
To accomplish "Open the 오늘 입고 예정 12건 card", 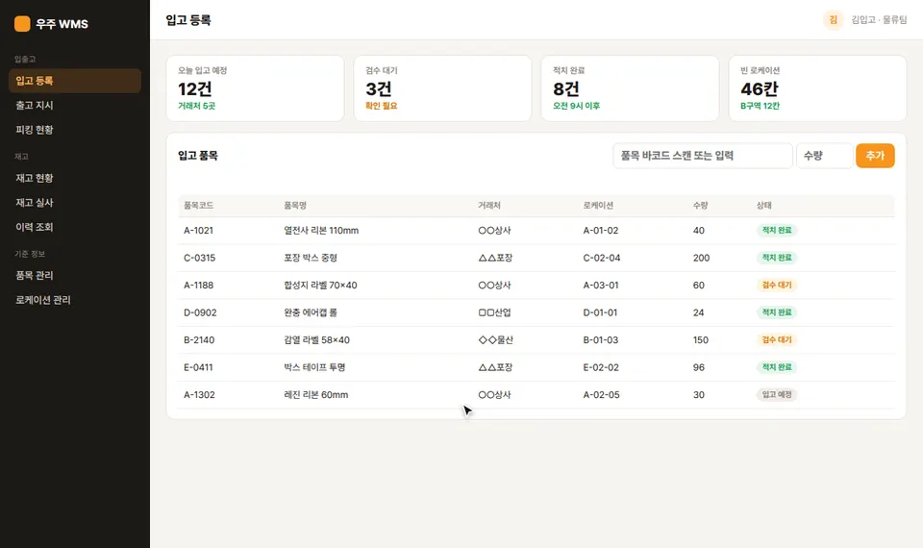I will (255, 88).
